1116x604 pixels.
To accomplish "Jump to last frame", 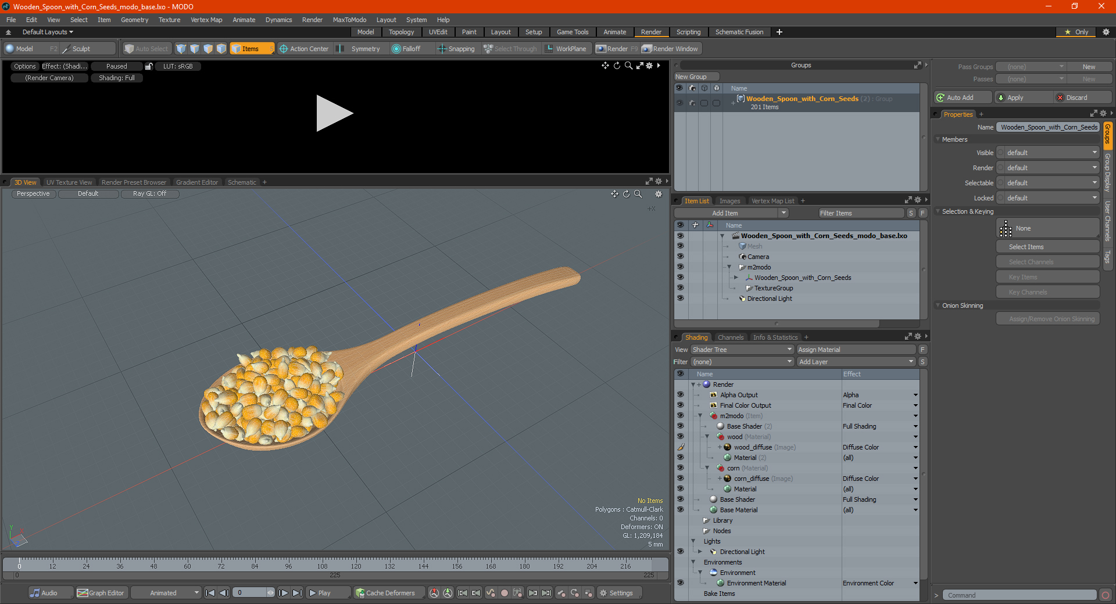I will pos(297,593).
